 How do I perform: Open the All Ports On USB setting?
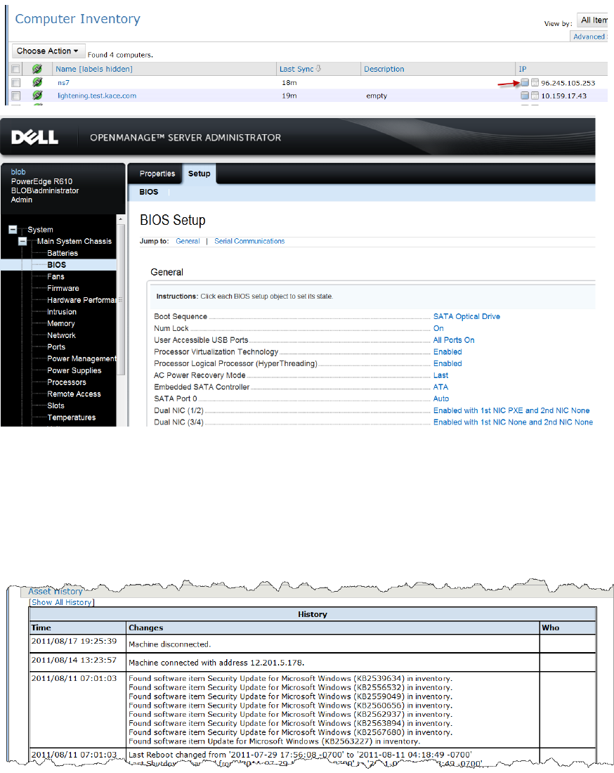coord(454,340)
